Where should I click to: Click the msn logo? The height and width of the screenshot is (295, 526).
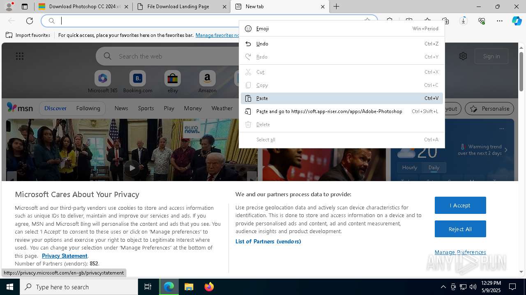pos(20,108)
